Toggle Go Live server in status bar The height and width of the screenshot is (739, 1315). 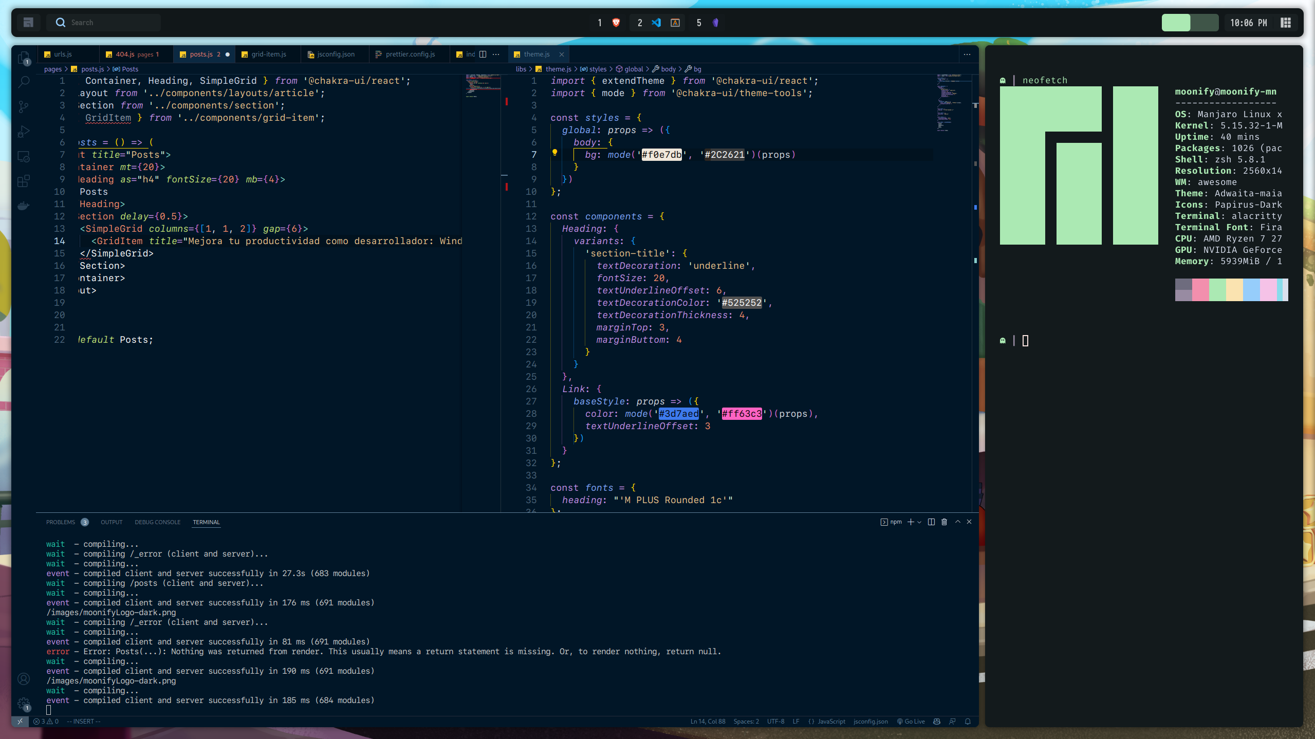tap(911, 722)
